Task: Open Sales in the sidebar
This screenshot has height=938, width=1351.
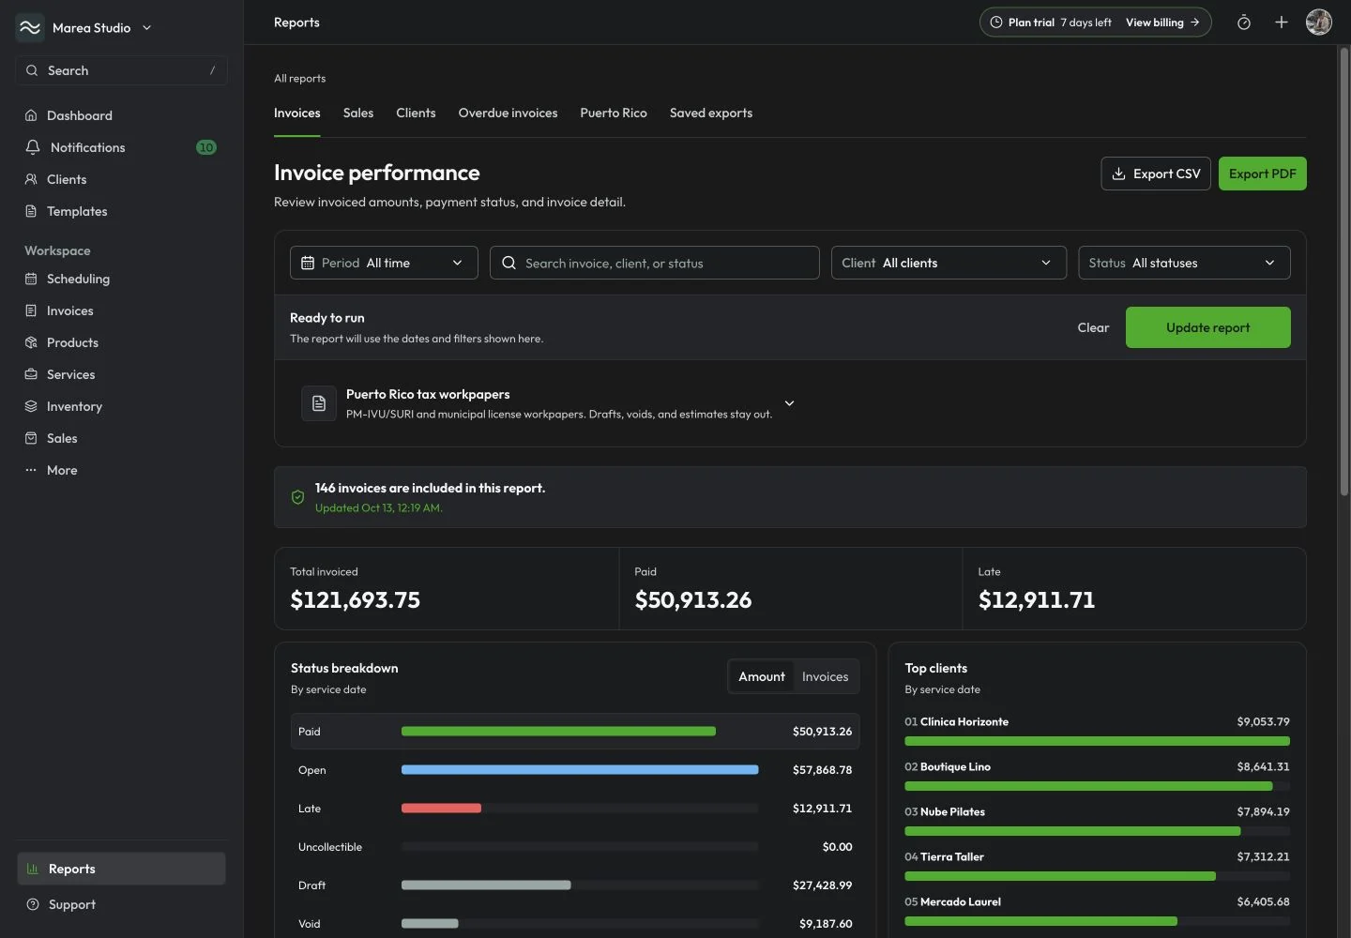Action: [x=122, y=438]
